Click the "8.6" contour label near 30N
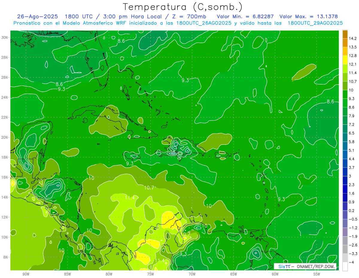Viewport: 359px width, 278px height. (x=121, y=41)
